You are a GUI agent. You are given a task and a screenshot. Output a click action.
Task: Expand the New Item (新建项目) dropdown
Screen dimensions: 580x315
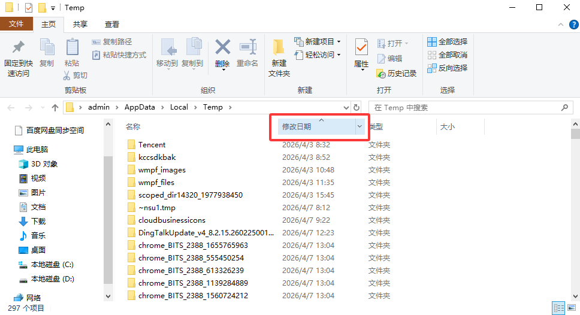pyautogui.click(x=339, y=42)
